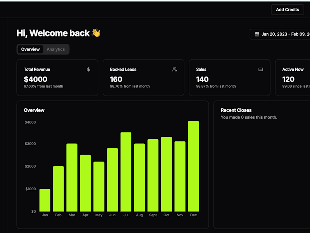Viewport: 310px width, 233px height.
Task: Click the May bar in revenue chart
Action: coord(99,187)
